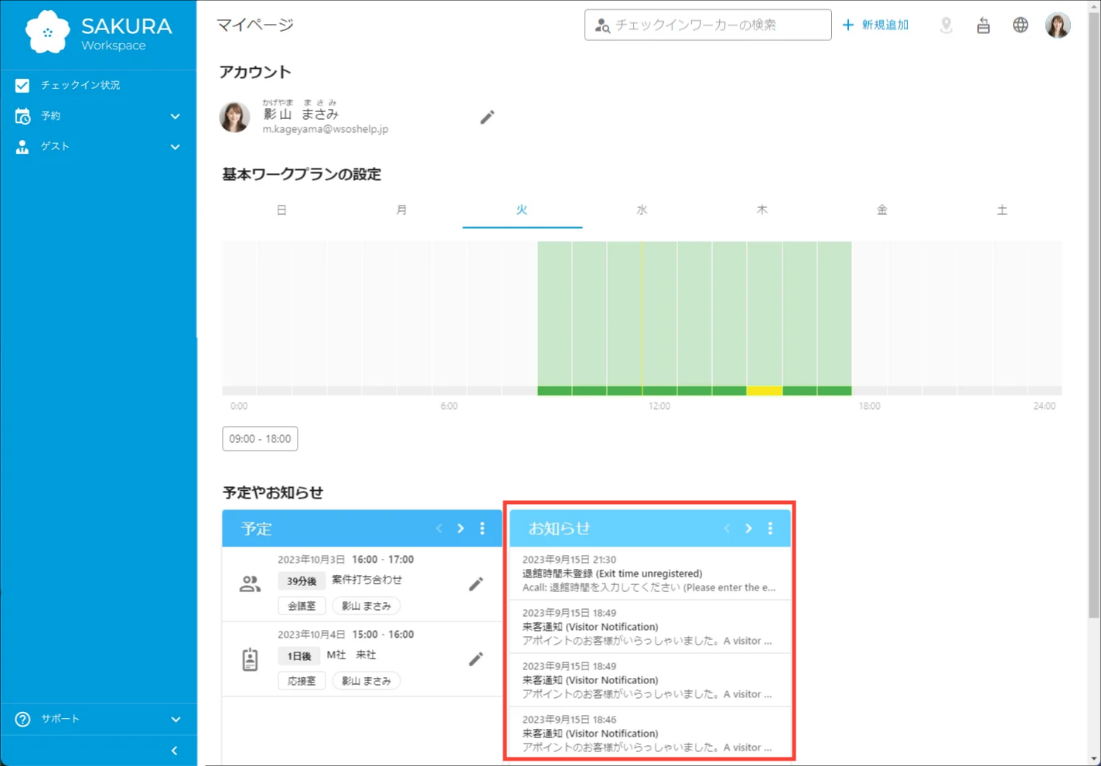1101x766 pixels.
Task: Switch to the 金 weekday tab
Action: [x=881, y=210]
